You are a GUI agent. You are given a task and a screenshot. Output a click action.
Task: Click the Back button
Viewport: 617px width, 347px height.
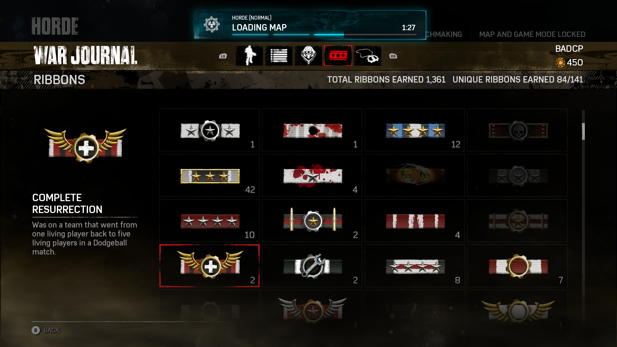pos(46,330)
